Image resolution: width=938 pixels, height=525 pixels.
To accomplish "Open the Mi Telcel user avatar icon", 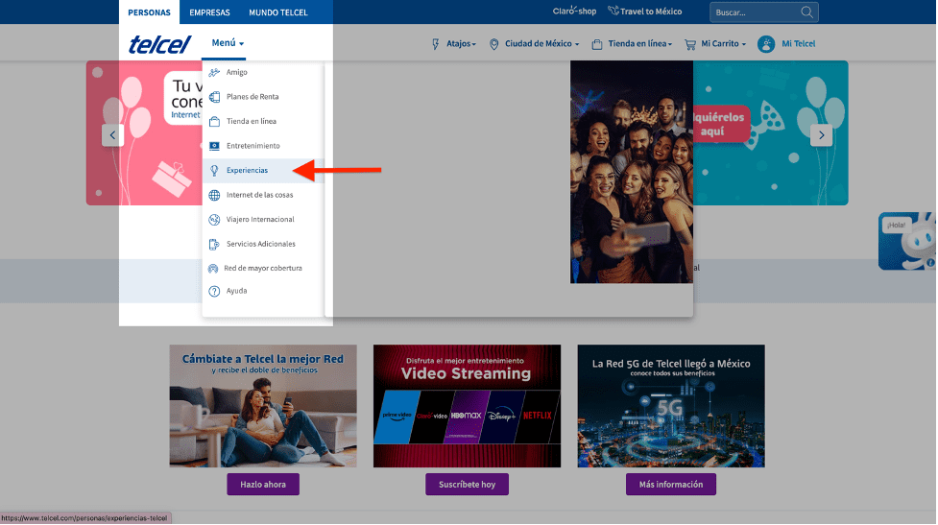I will coord(766,44).
